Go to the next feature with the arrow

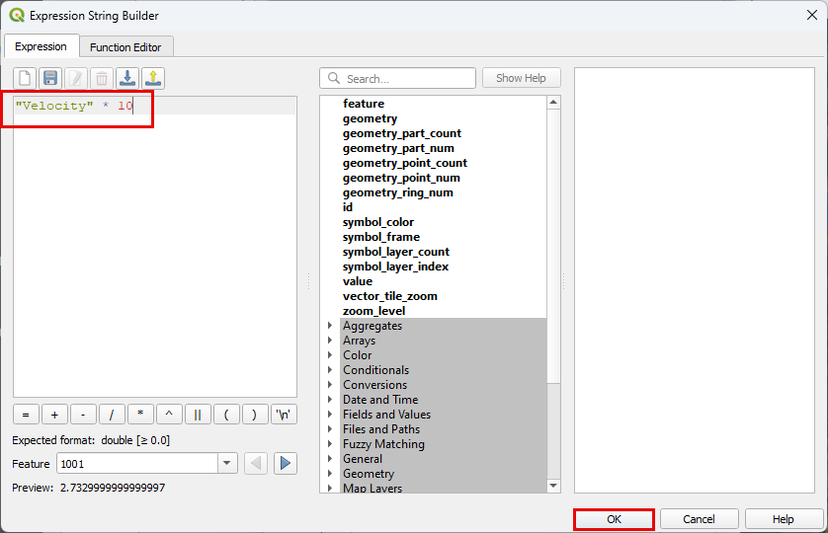(286, 463)
